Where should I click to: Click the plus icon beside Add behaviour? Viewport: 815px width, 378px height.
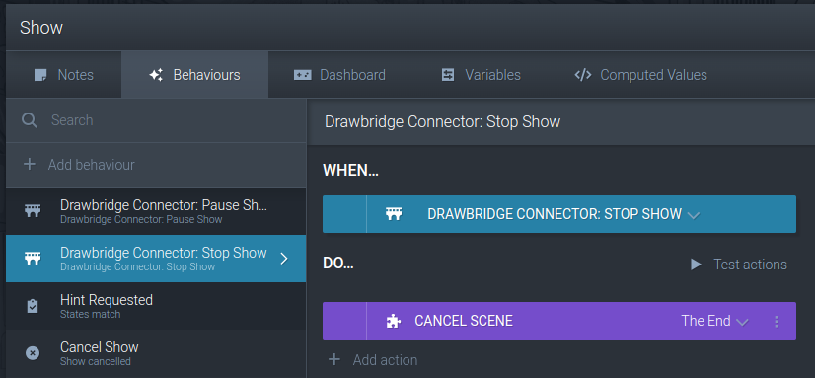[x=30, y=165]
